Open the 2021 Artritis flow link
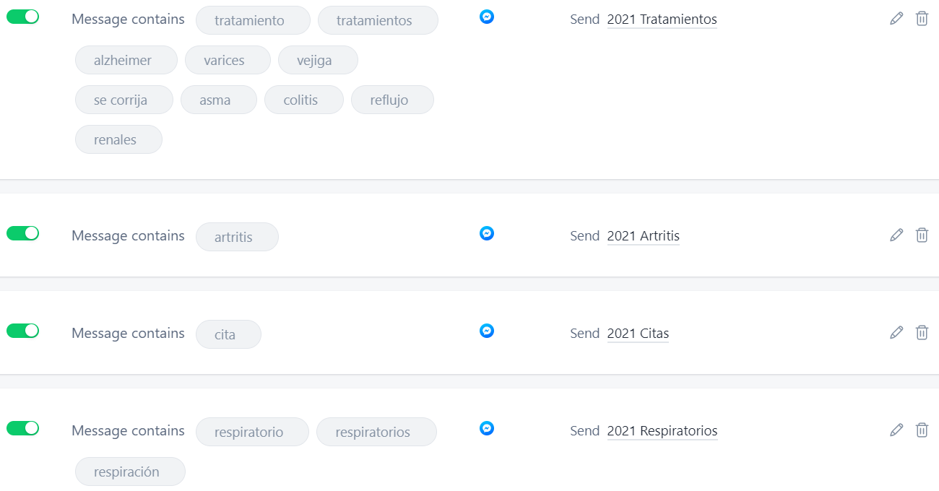 pyautogui.click(x=644, y=236)
